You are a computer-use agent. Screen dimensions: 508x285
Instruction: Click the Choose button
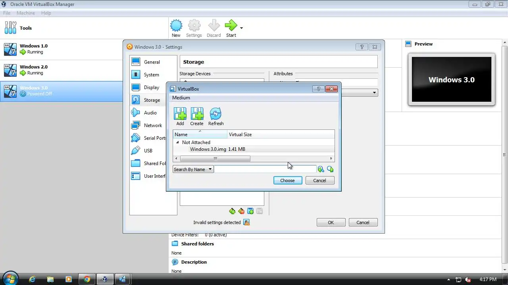pos(288,180)
